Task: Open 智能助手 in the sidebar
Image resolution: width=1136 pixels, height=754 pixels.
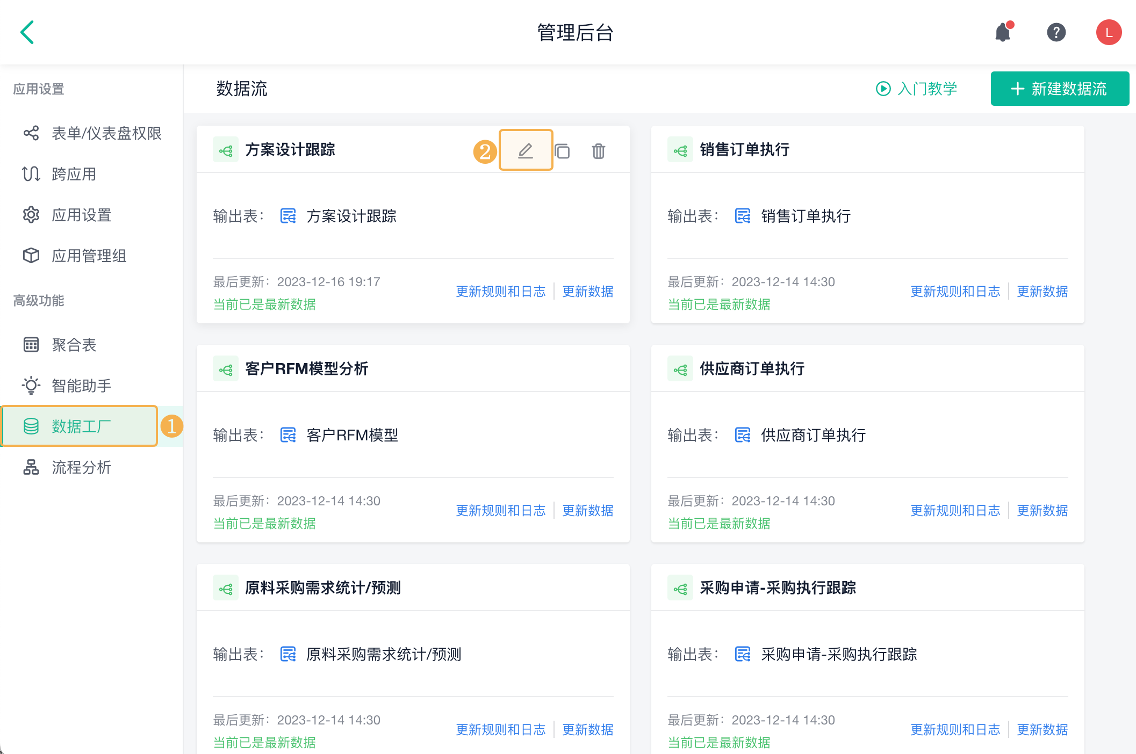Action: tap(91, 386)
